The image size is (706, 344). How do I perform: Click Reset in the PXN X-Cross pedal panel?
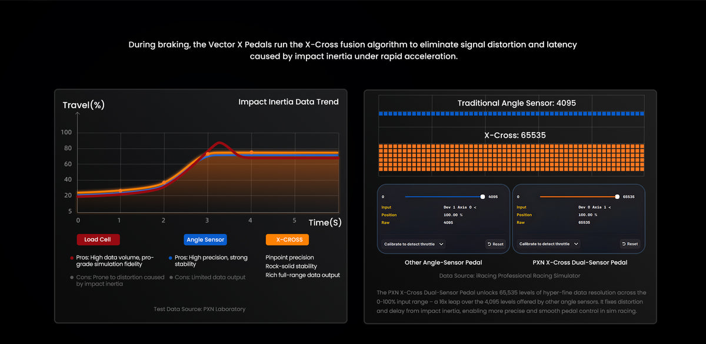pos(630,244)
